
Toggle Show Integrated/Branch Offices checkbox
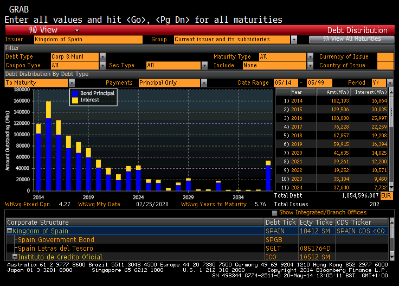point(274,213)
